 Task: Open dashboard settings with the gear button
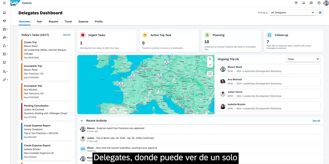(320, 13)
